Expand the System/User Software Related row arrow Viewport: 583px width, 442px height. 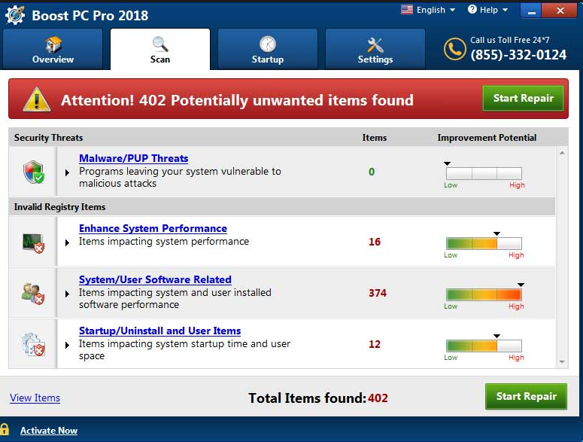68,294
